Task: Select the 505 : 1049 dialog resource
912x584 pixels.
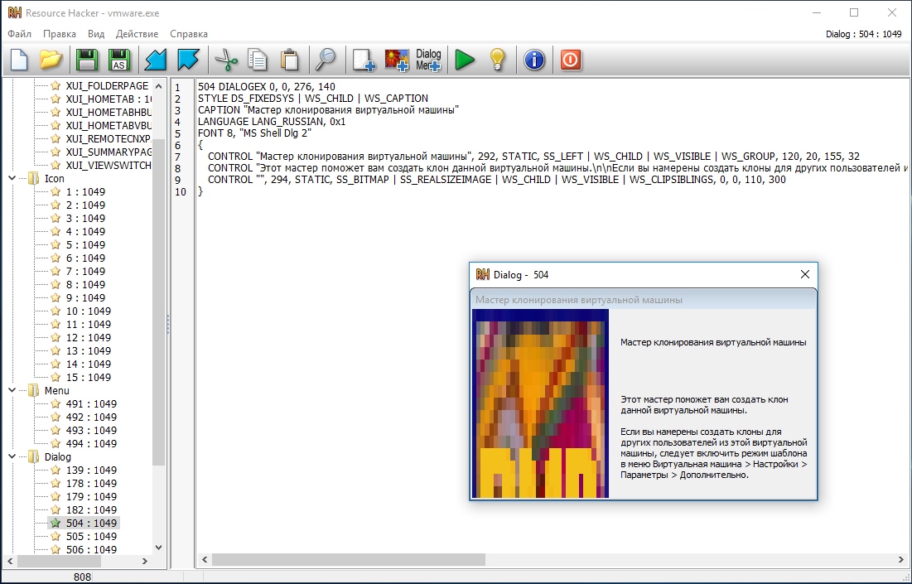Action: 91,536
